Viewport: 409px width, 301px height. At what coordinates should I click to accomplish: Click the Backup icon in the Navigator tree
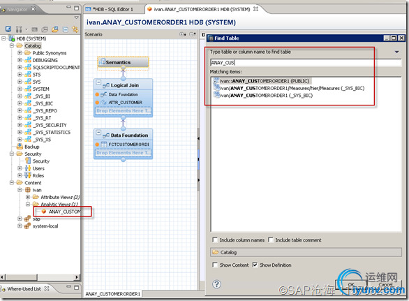20,147
